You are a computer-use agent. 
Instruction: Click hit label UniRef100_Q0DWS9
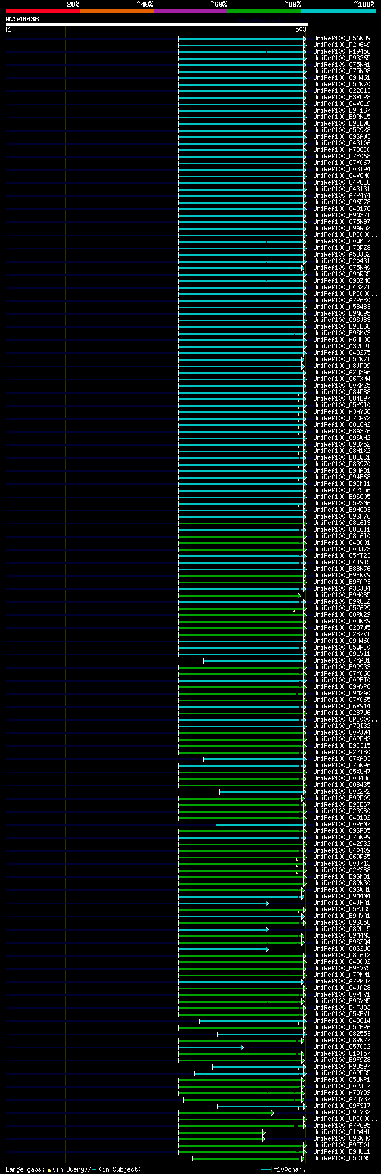(342, 621)
